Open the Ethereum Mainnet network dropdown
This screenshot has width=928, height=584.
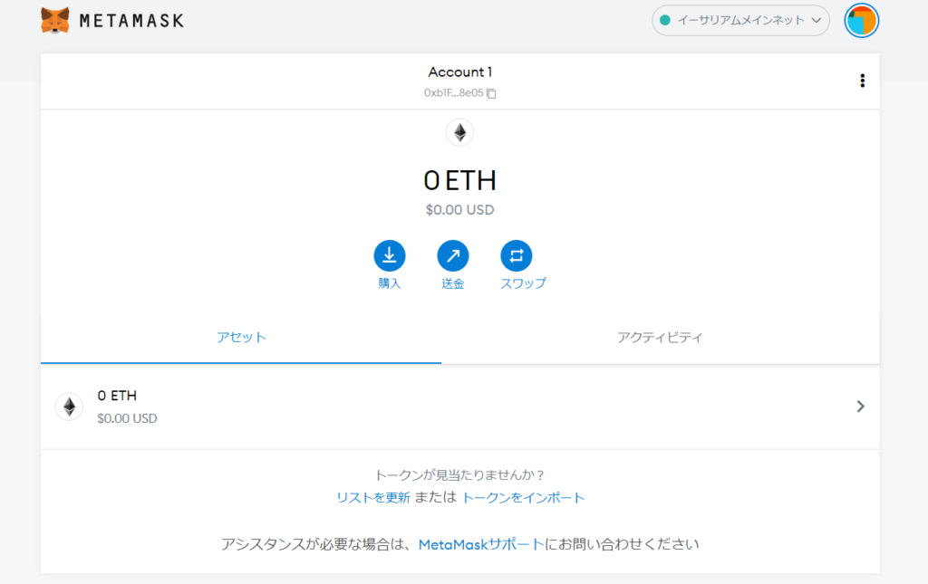(x=740, y=20)
